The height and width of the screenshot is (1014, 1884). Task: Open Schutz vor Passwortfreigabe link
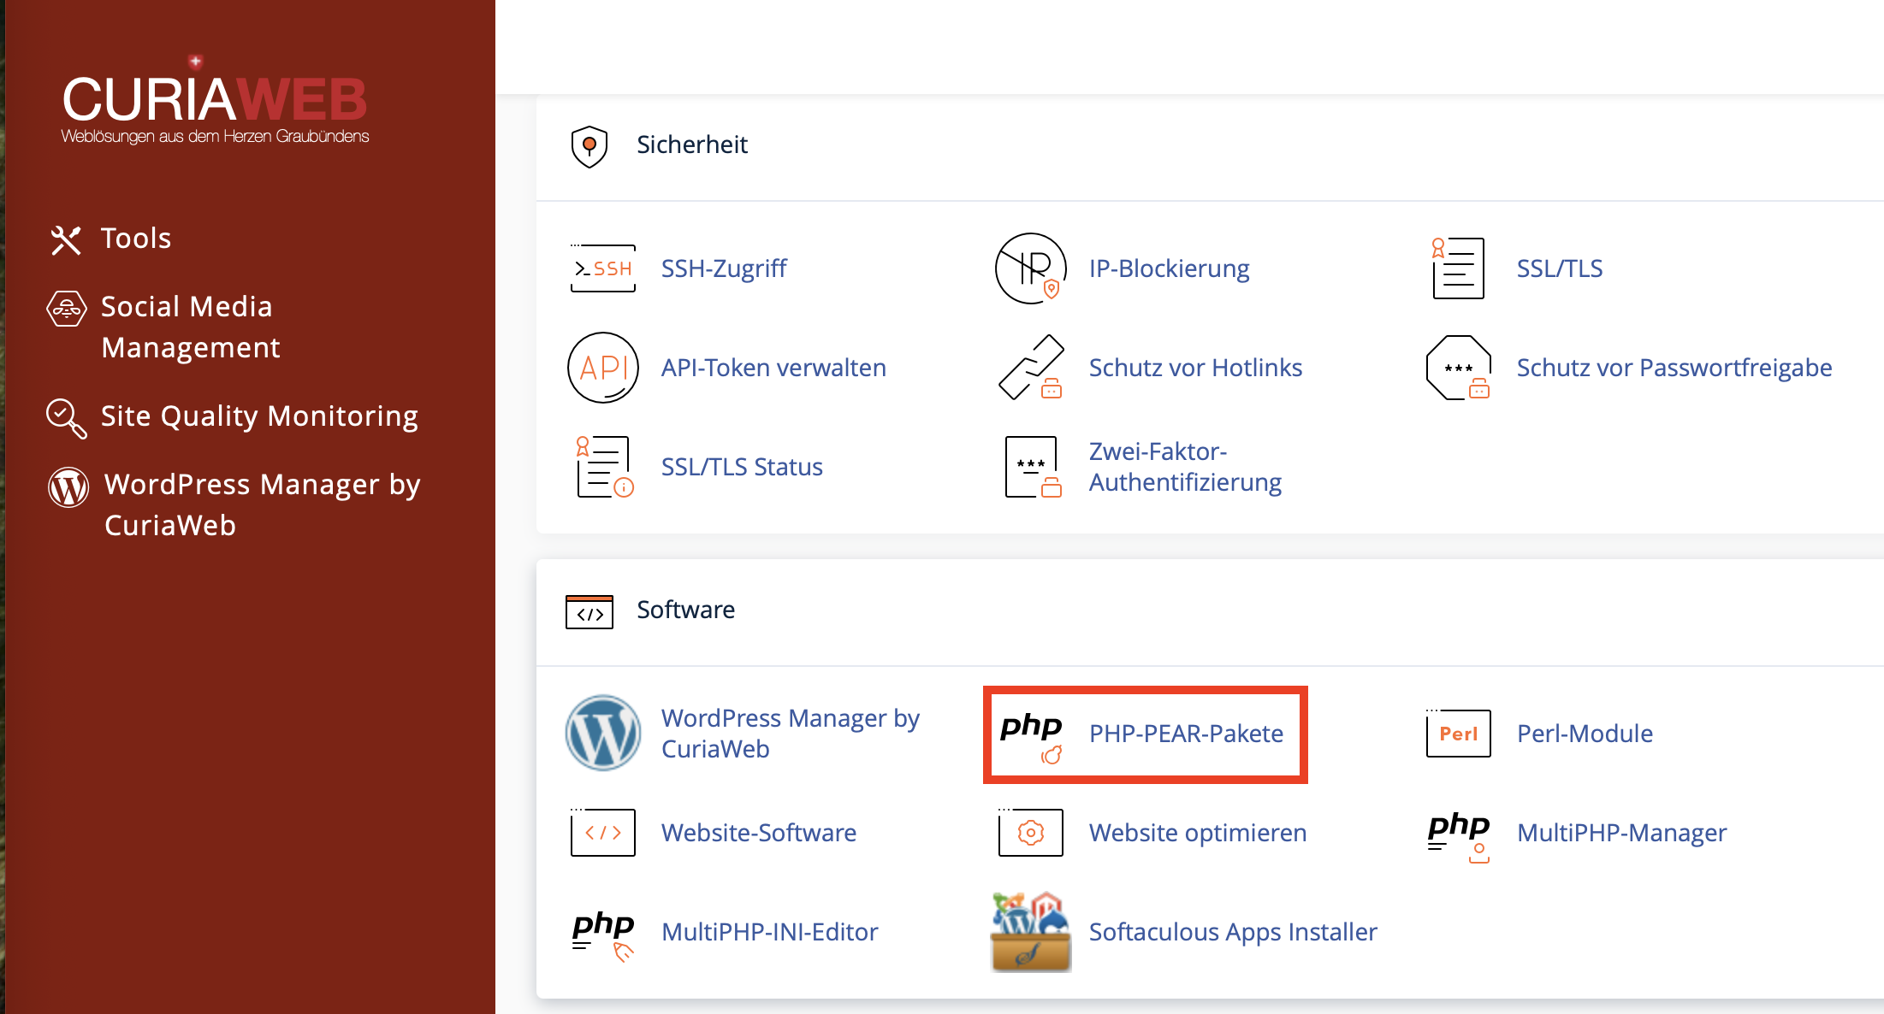click(1674, 368)
